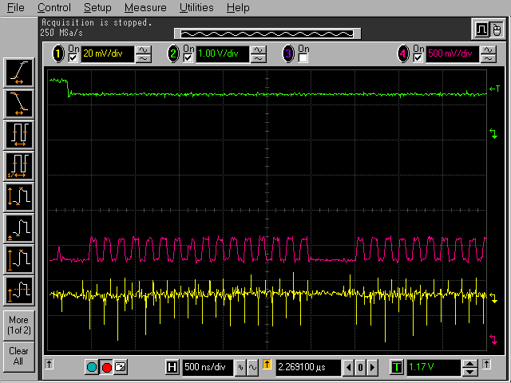The width and height of the screenshot is (511, 383).
Task: Click the pulse waveform icon top right
Action: [x=481, y=30]
